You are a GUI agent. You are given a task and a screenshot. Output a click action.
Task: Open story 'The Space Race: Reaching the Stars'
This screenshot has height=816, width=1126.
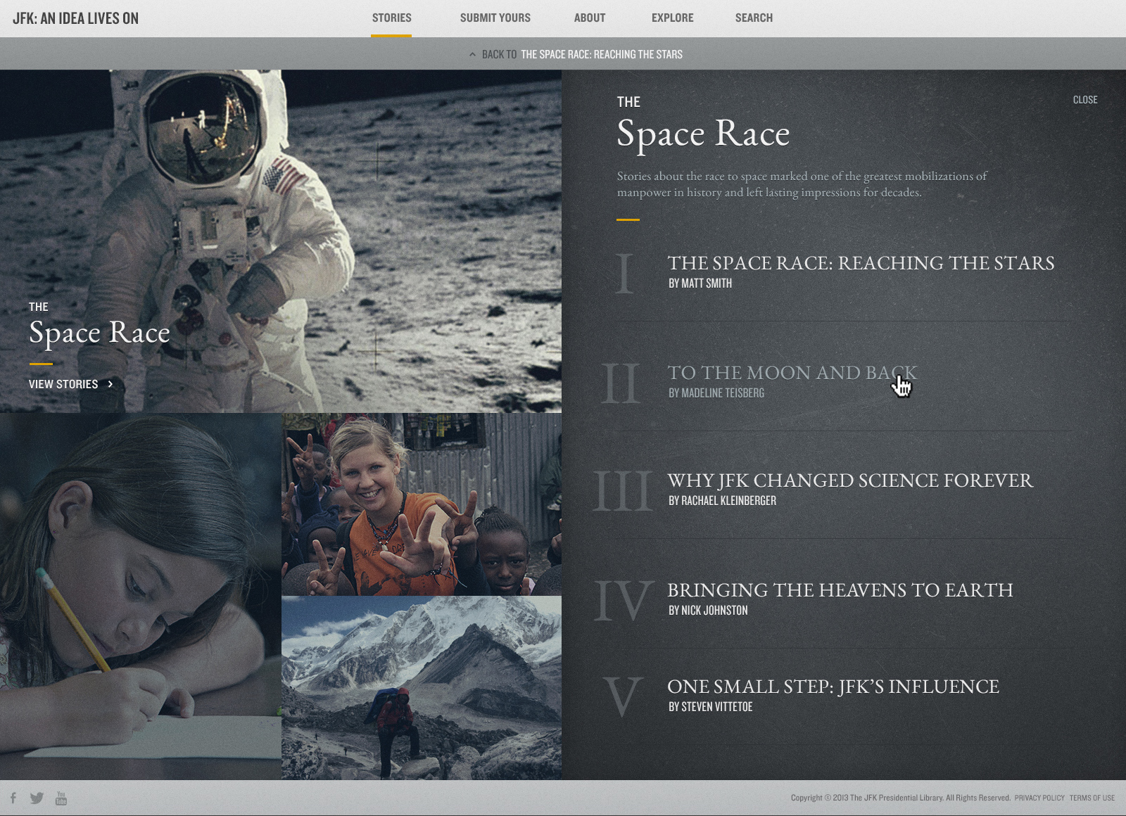pos(861,263)
